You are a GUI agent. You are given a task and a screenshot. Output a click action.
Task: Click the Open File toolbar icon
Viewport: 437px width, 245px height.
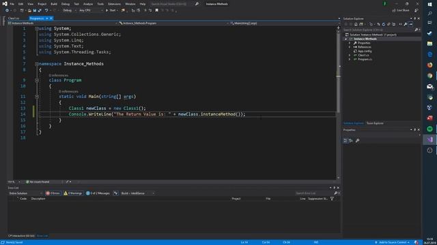tap(29, 10)
